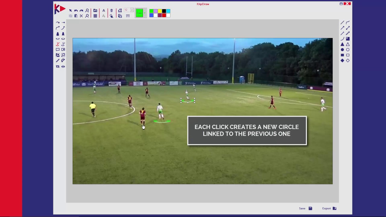Expand the green Color picker dropdown arrow
Screen dimensions: 386x217
pyautogui.click(x=145, y=13)
